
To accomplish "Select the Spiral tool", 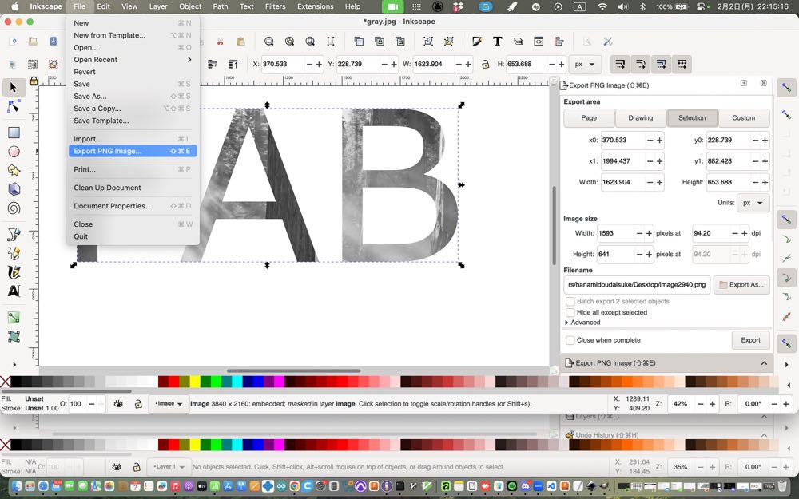I will (x=14, y=208).
